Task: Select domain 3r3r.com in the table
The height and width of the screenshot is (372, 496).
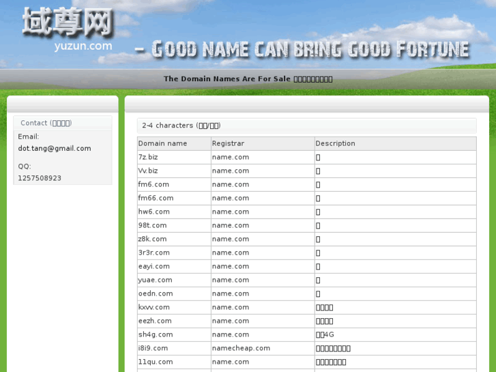Action: [x=154, y=253]
